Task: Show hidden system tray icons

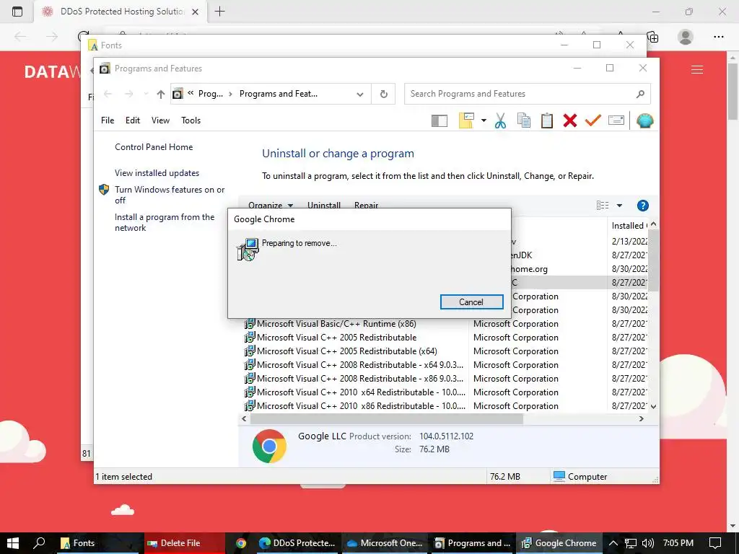Action: click(x=613, y=543)
